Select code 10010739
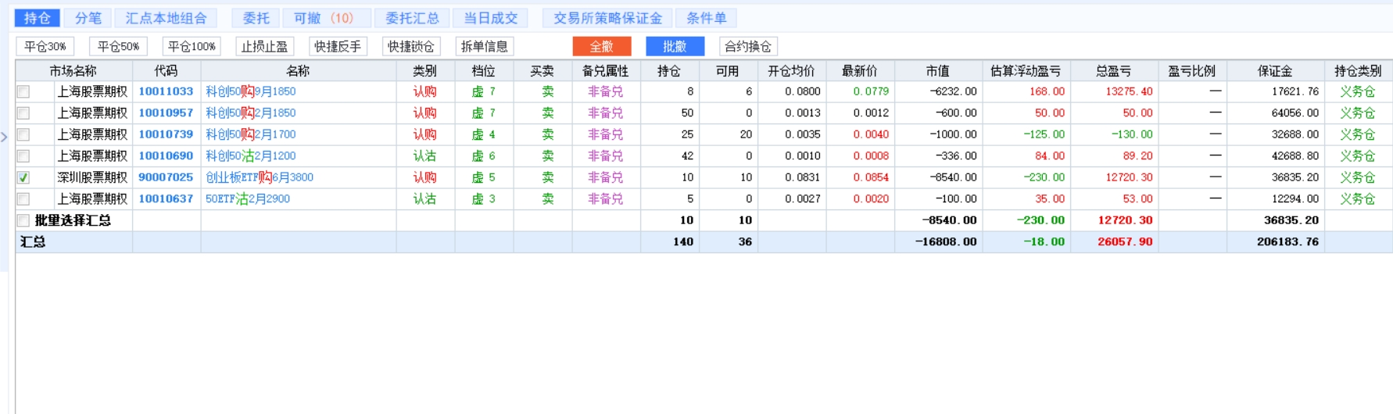Viewport: 1393px width, 414px height. point(166,134)
